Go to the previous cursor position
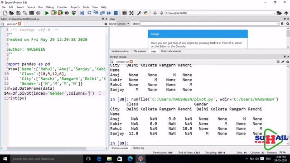The height and width of the screenshot is (163, 290). tap(155, 13)
